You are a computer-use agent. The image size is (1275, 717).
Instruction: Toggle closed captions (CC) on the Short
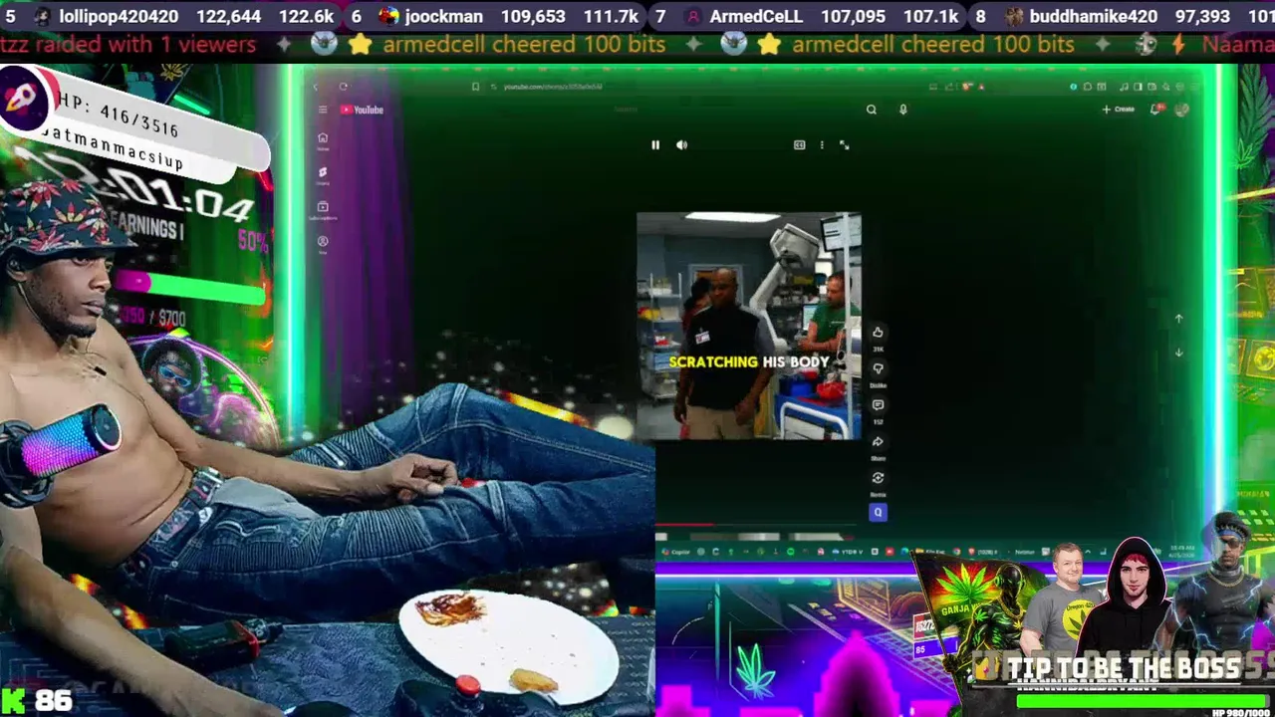coord(799,145)
